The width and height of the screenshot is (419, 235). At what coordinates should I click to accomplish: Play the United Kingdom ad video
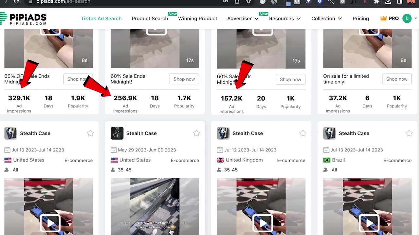coord(263,223)
